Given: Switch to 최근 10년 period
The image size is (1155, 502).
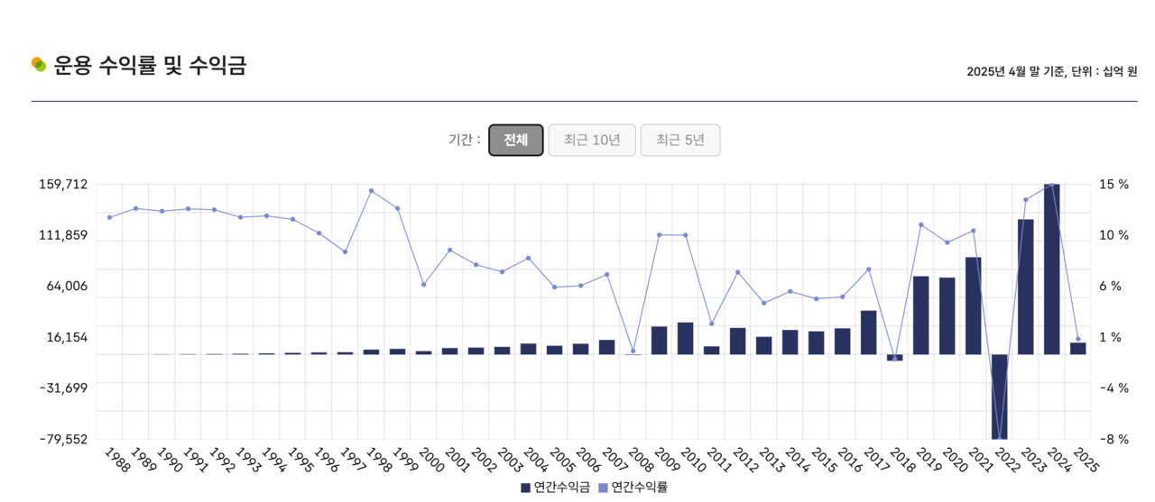Looking at the screenshot, I should (x=592, y=140).
